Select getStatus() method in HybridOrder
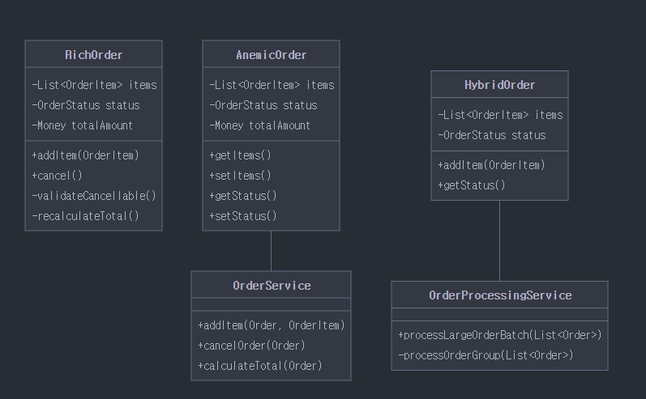The image size is (646, 399). pyautogui.click(x=471, y=185)
